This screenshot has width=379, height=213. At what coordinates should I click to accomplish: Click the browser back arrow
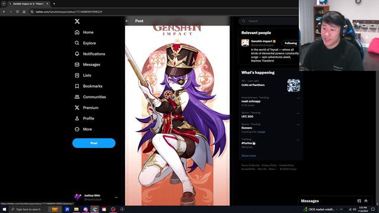4,12
